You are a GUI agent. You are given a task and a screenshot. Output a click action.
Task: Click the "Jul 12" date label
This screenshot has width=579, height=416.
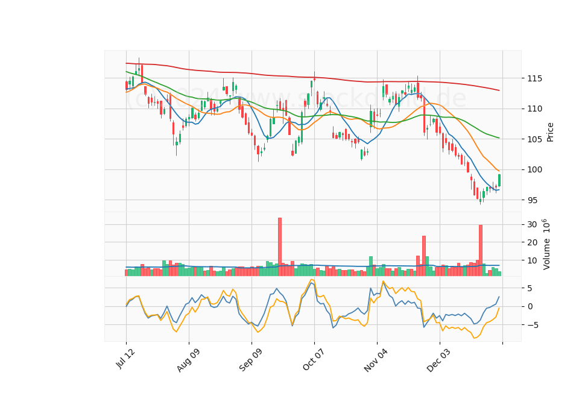[125, 358]
